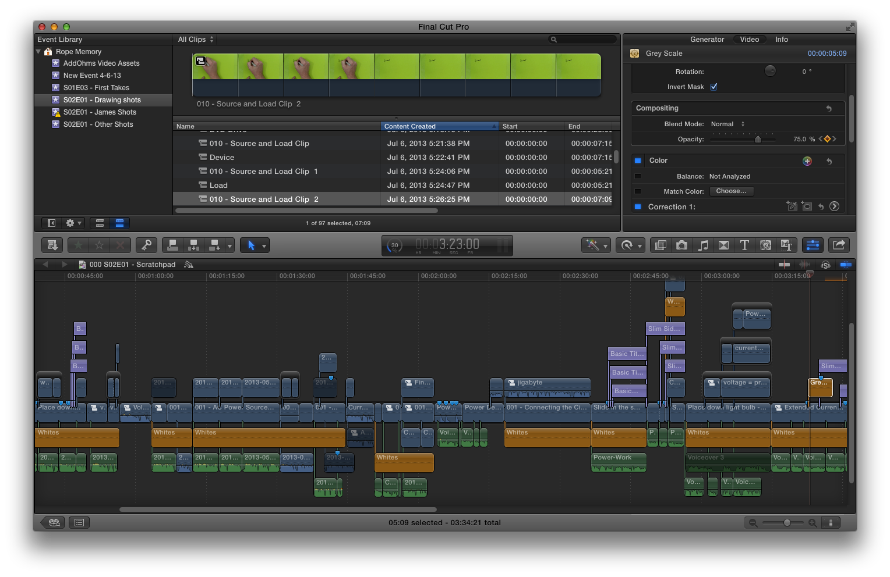Viewport: 890px width, 577px height.
Task: Switch to the Video inspector tab
Action: 749,40
